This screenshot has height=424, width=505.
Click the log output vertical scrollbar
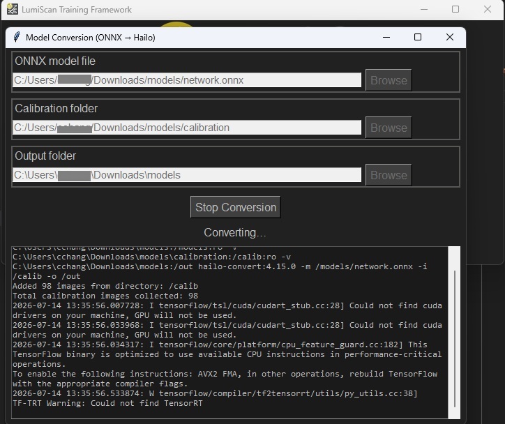tap(454, 333)
